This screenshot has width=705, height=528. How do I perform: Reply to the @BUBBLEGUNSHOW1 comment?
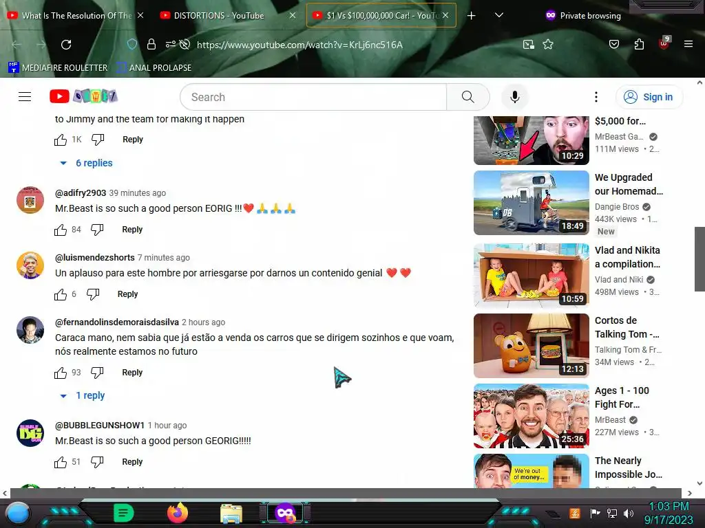click(132, 461)
